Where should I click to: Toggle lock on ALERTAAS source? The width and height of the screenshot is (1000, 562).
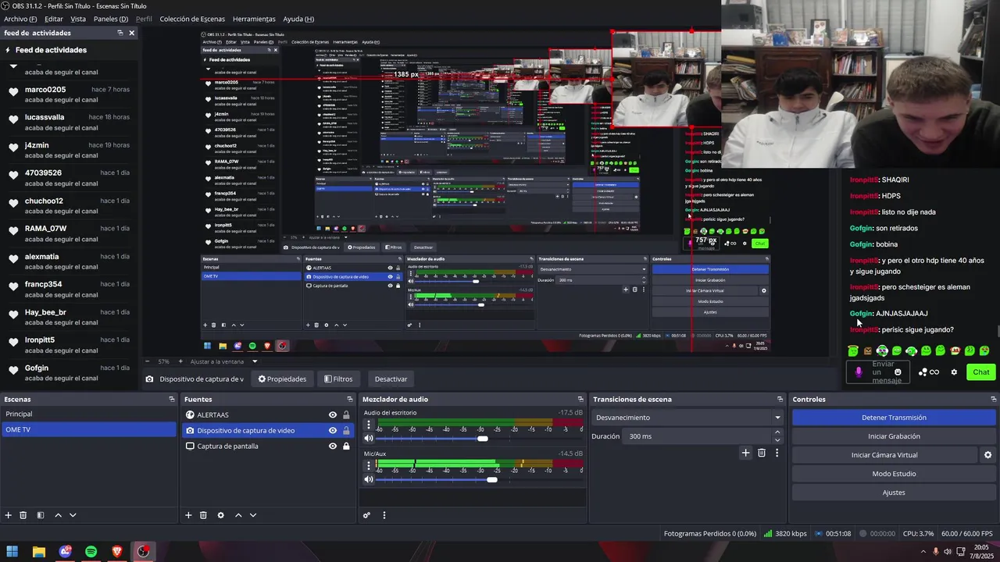click(346, 415)
